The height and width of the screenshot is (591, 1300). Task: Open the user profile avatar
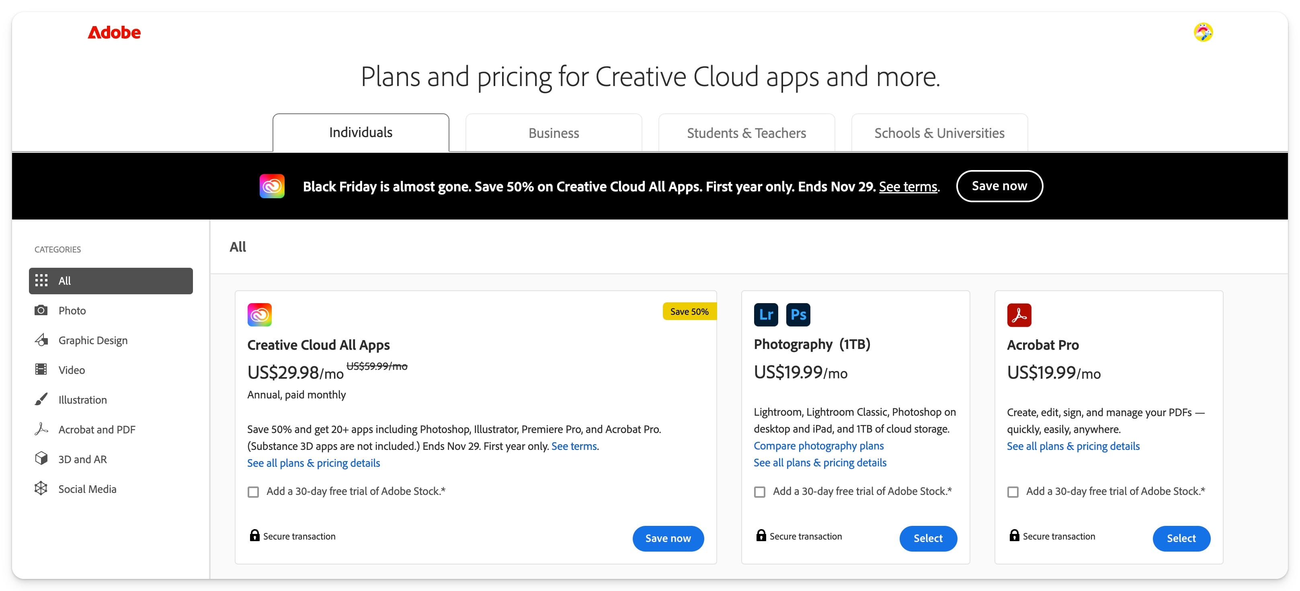pos(1203,32)
